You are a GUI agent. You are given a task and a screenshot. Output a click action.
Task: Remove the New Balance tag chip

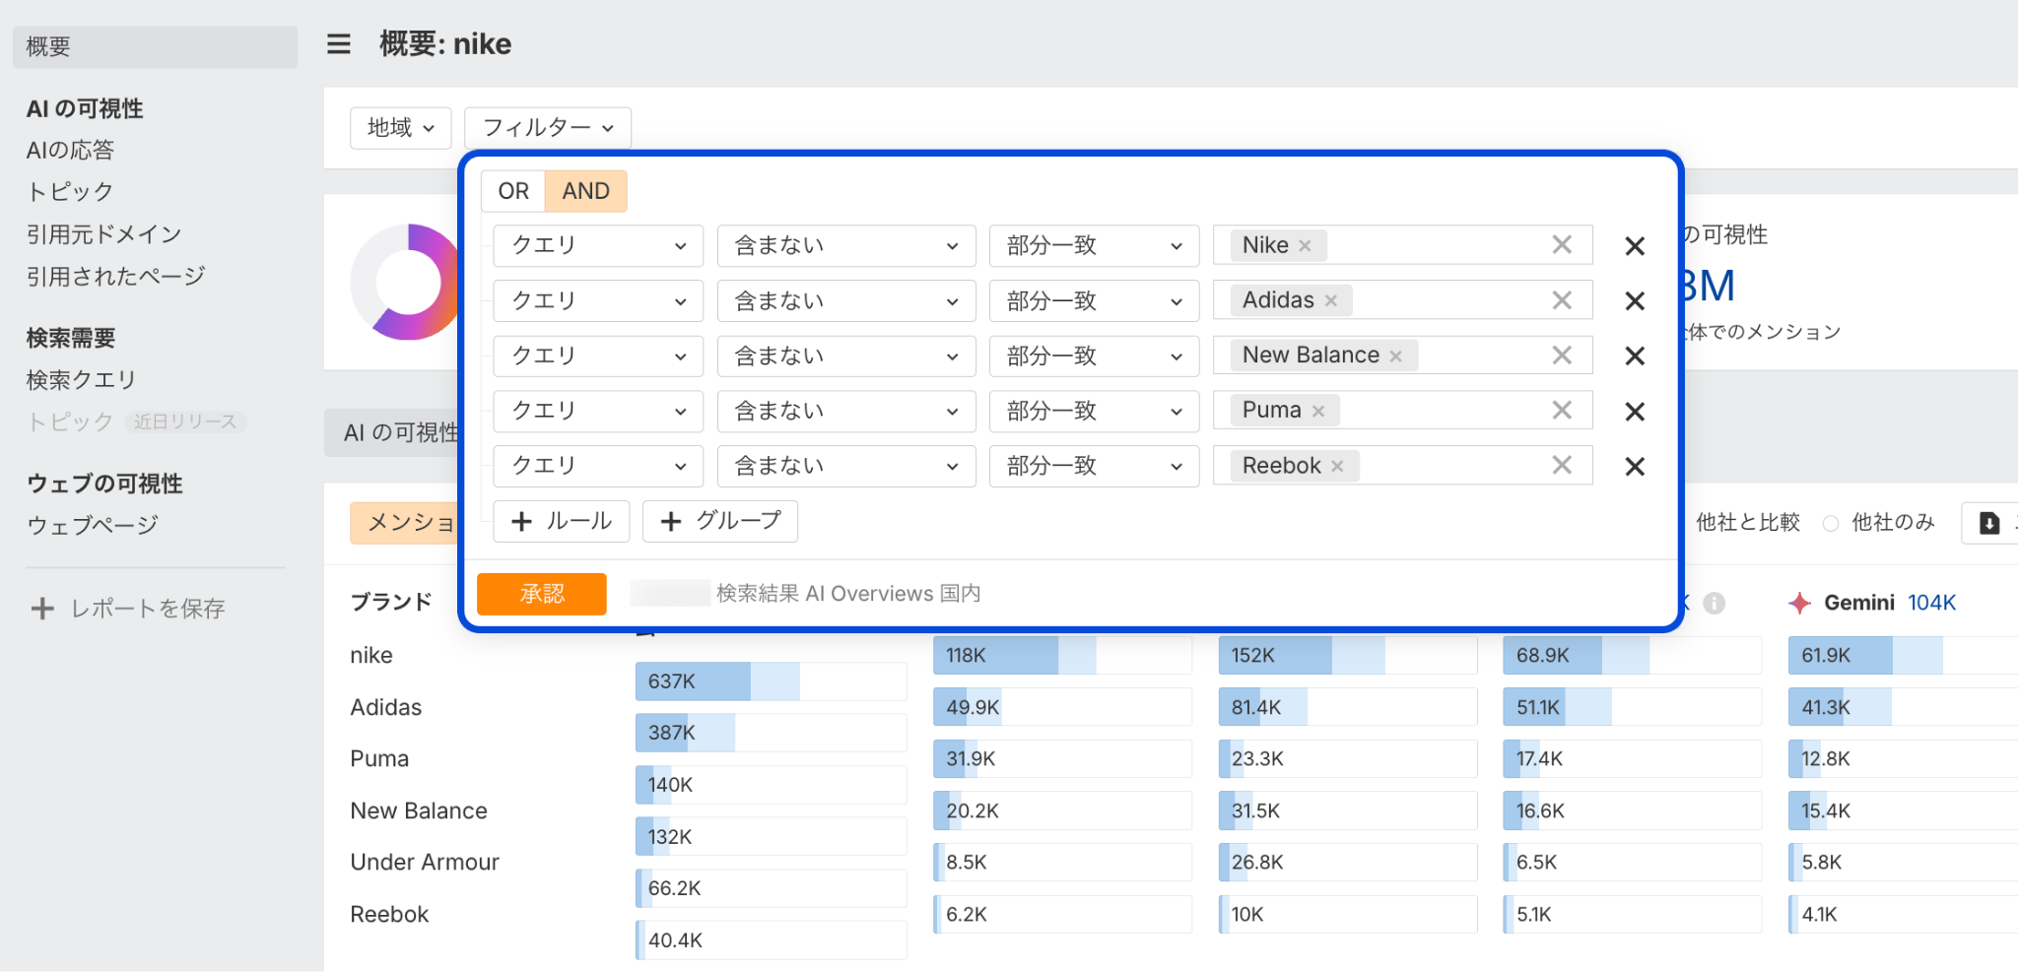(1395, 356)
